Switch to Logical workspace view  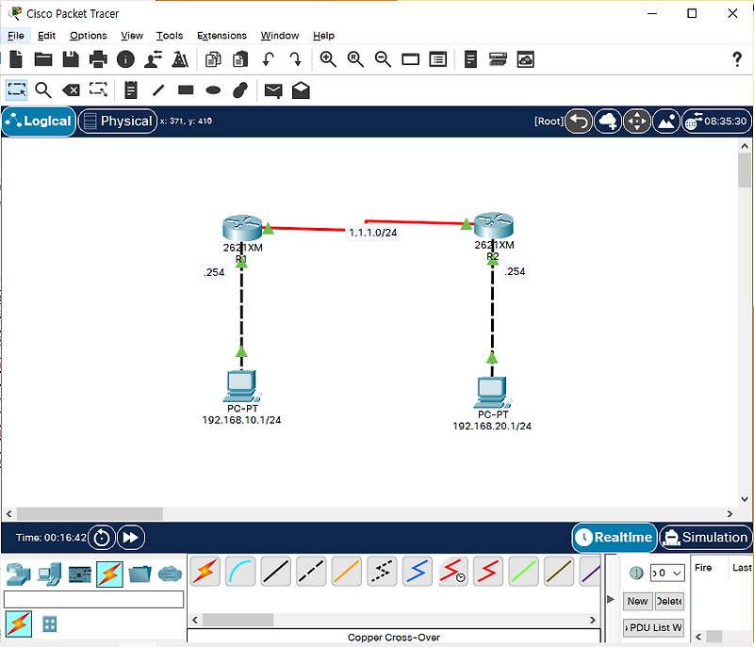39,121
